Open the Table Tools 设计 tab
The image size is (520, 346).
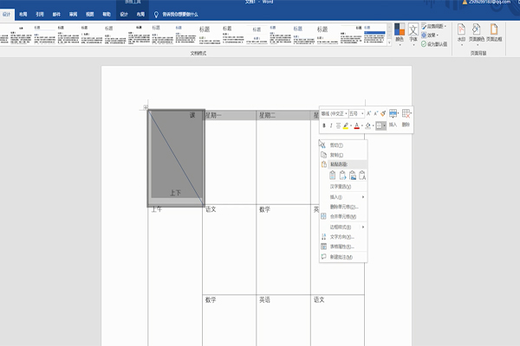[124, 14]
